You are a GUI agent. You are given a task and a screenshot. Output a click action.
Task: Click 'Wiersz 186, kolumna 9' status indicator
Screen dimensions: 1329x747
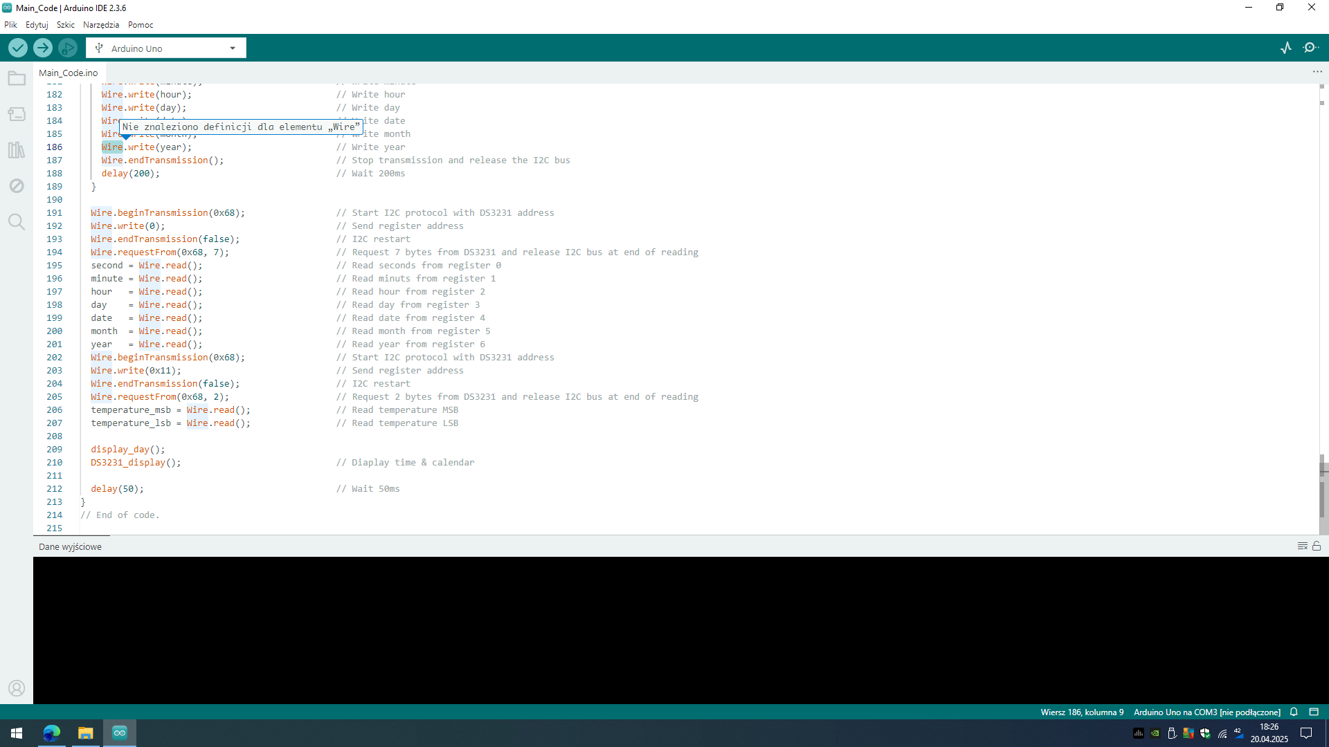[x=1082, y=712]
